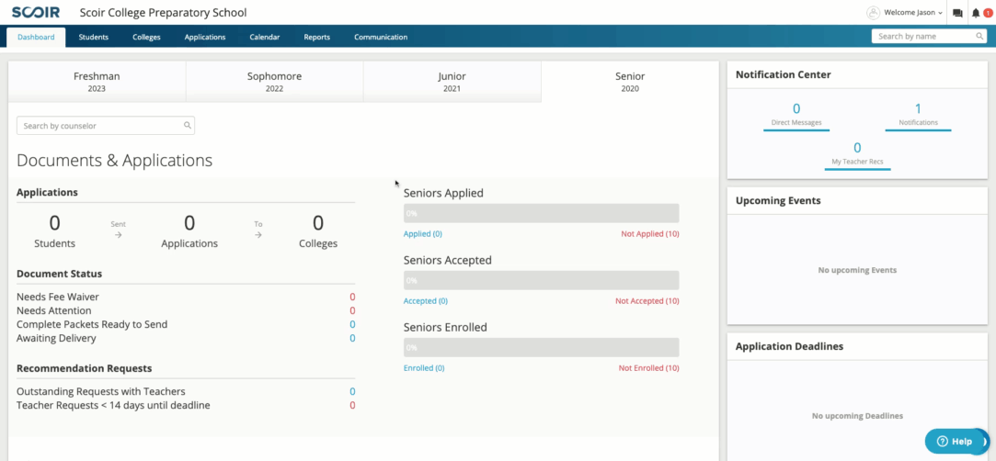Click magnifier in Search by name box
The width and height of the screenshot is (996, 461).
tap(979, 36)
